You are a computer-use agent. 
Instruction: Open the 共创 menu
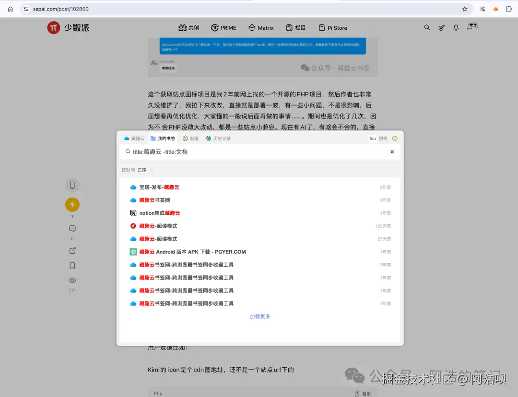click(188, 28)
